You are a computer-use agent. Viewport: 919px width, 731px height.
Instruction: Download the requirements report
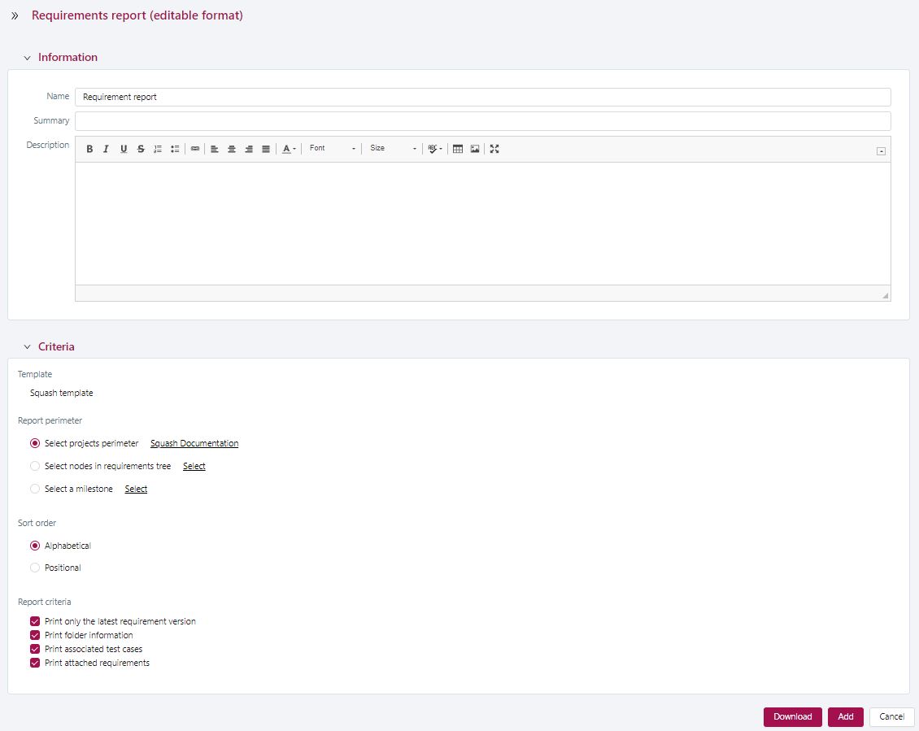(792, 716)
